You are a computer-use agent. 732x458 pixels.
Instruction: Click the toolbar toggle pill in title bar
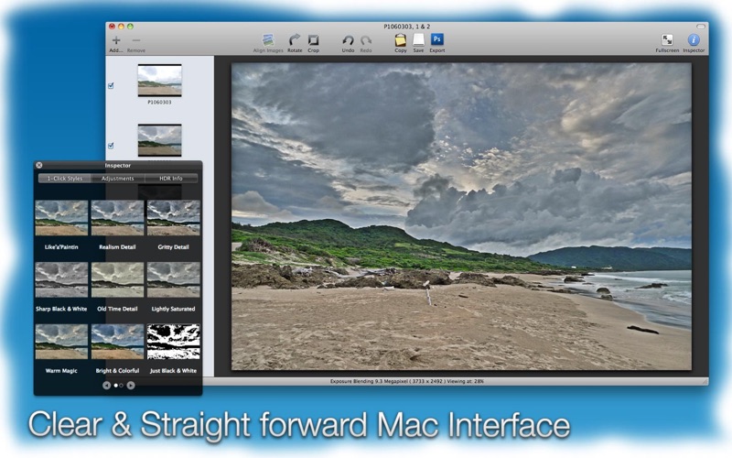pos(701,27)
